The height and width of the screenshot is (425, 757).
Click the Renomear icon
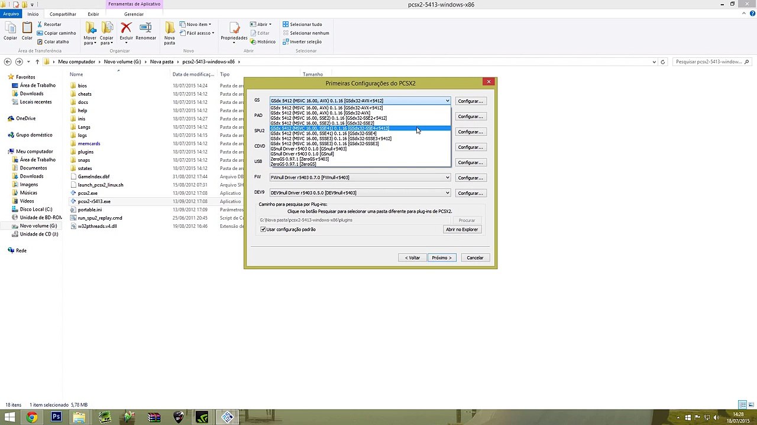(x=145, y=28)
